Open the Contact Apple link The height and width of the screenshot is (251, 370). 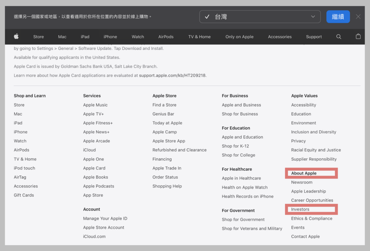(x=305, y=237)
